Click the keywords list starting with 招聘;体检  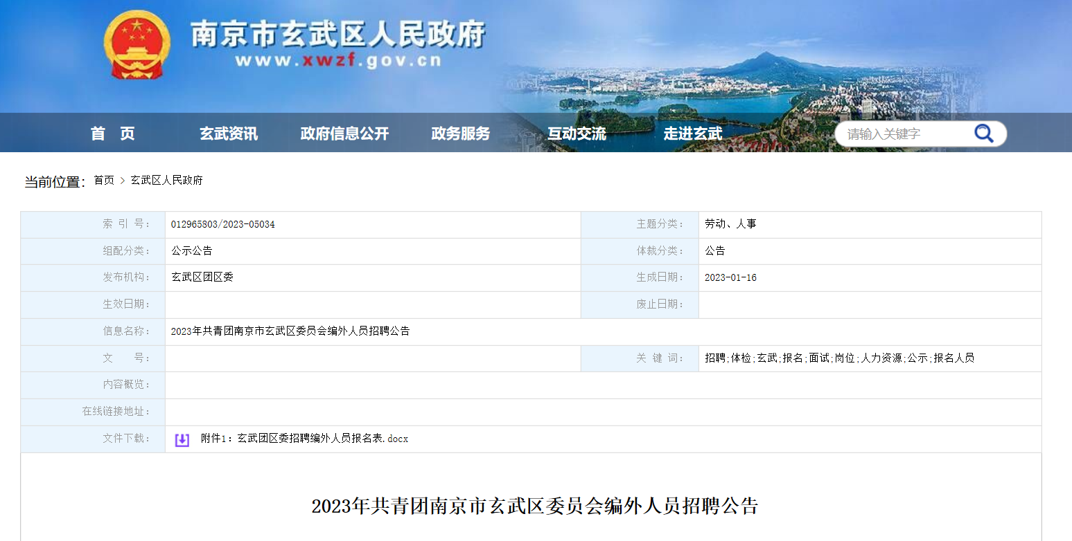(839, 358)
